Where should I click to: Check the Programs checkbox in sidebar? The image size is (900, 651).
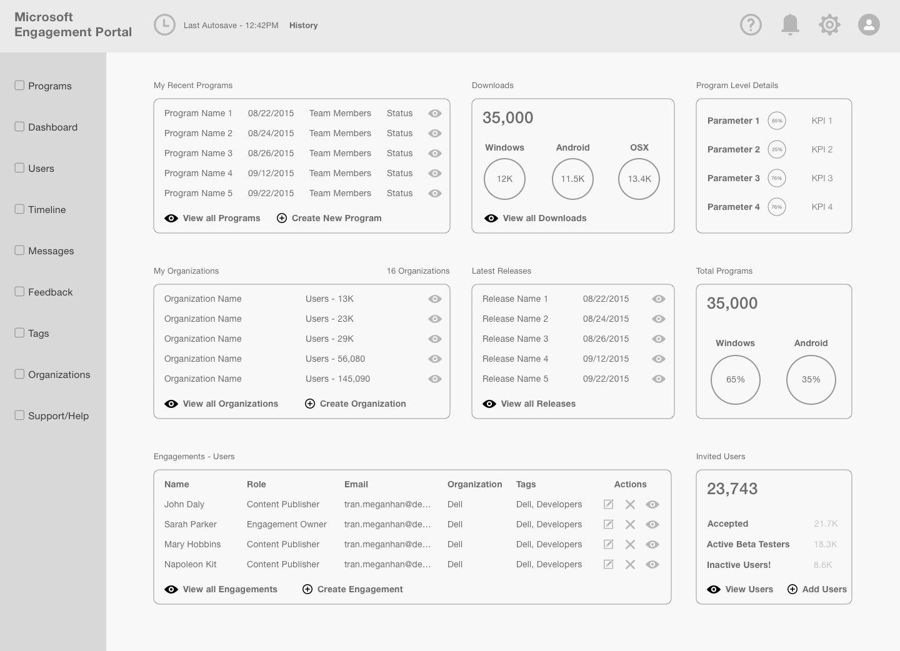pos(19,85)
